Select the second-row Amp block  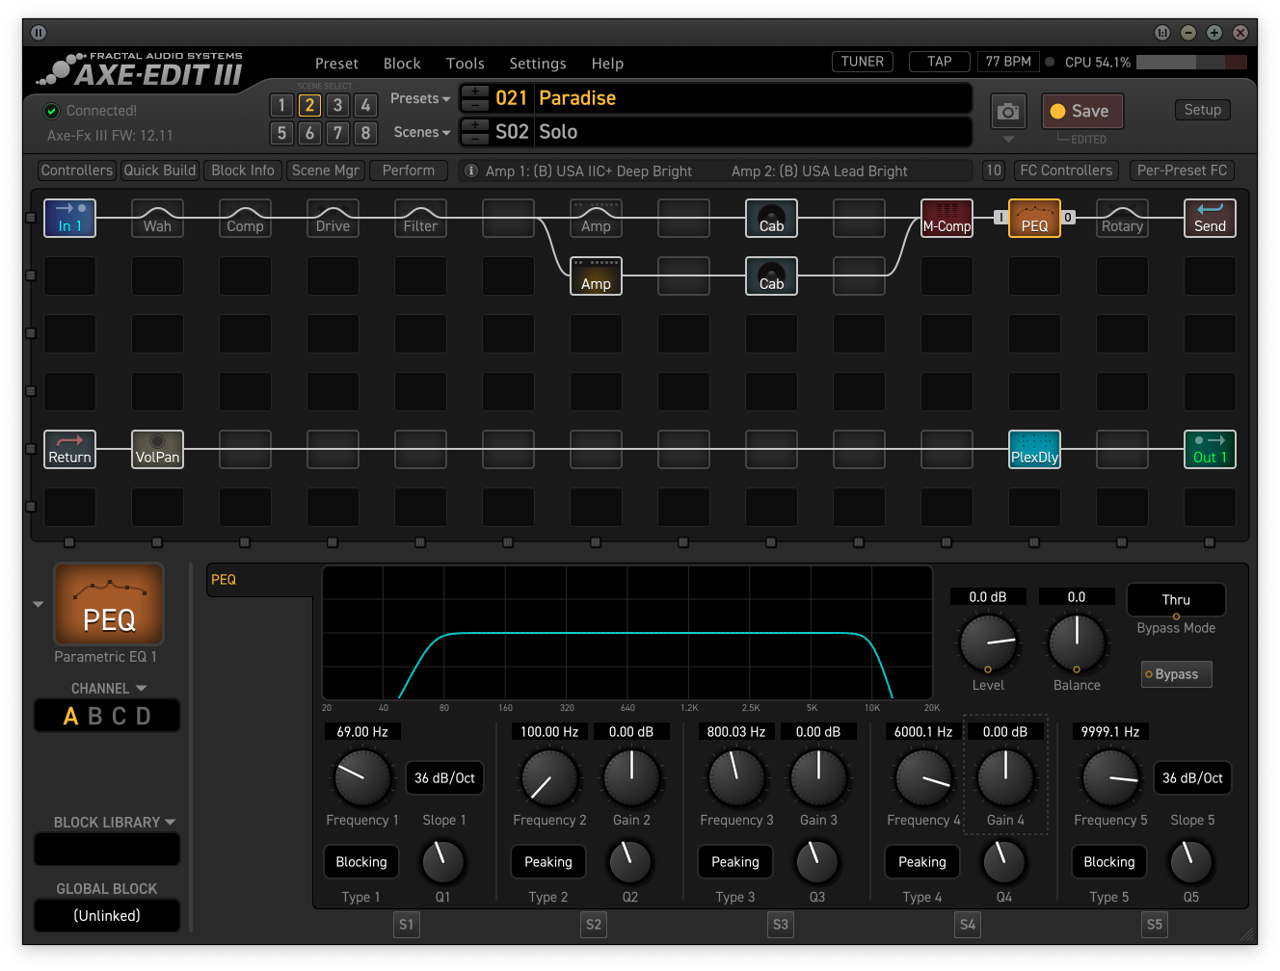click(x=596, y=276)
